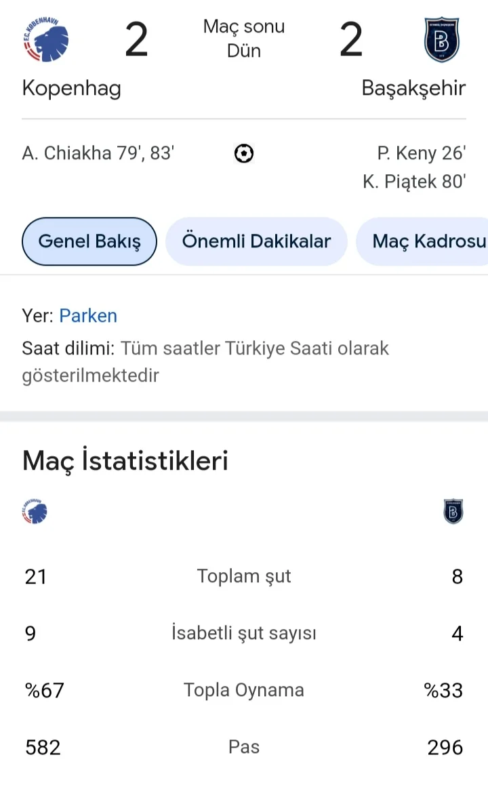
Task: Tap small Başakşehir logo in statistics section
Action: click(x=453, y=512)
